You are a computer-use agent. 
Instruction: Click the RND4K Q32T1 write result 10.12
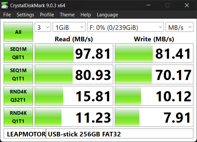pyautogui.click(x=154, y=96)
